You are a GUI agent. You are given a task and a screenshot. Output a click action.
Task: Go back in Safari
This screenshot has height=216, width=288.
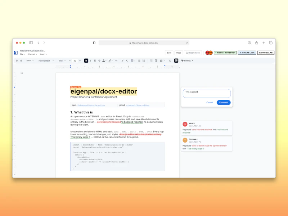pyautogui.click(x=39, y=43)
